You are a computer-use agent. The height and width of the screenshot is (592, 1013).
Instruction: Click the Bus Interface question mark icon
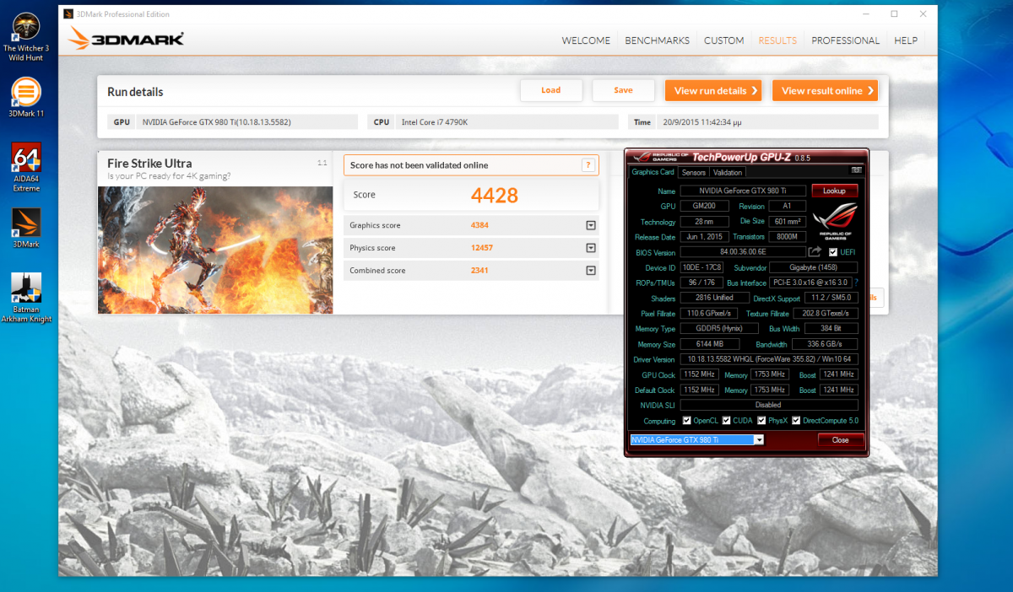click(855, 283)
